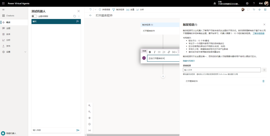Select the 触发短语 (1) node header
The height and width of the screenshot is (136, 270).
160,25
